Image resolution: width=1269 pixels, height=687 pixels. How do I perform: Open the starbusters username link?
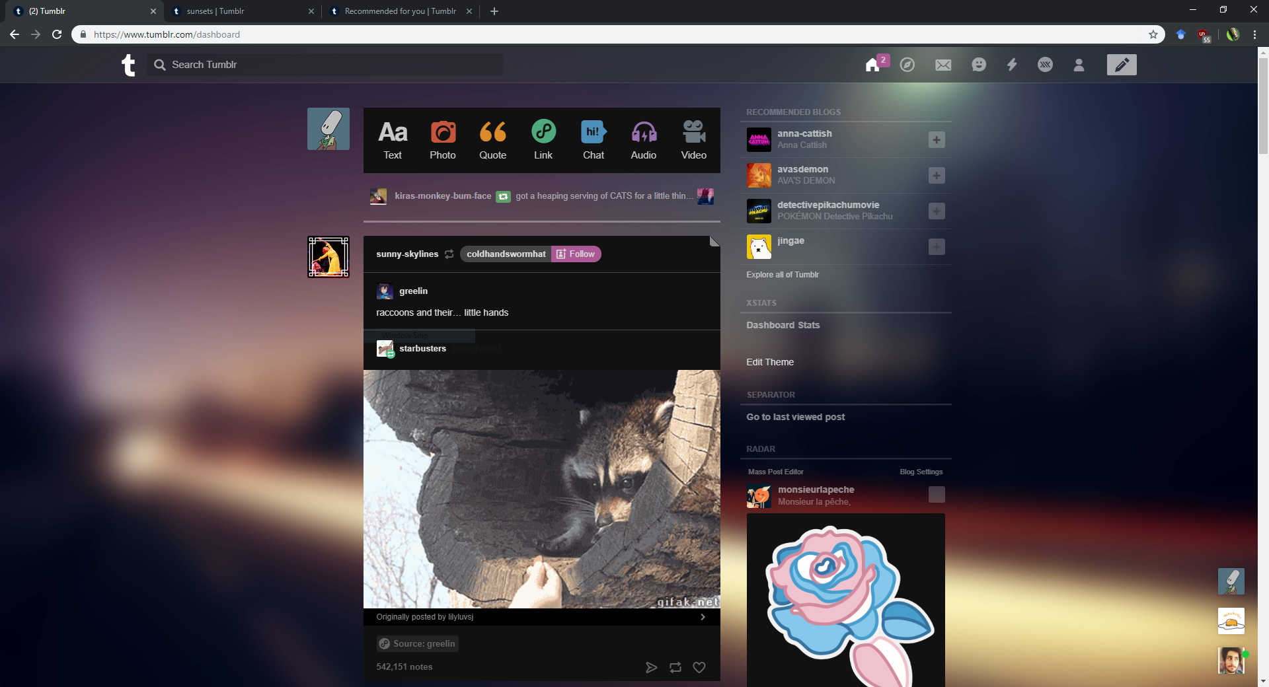click(423, 348)
